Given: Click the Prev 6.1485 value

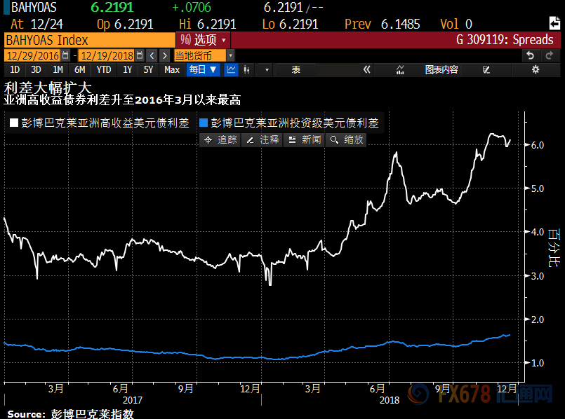Looking at the screenshot, I should click(x=383, y=24).
